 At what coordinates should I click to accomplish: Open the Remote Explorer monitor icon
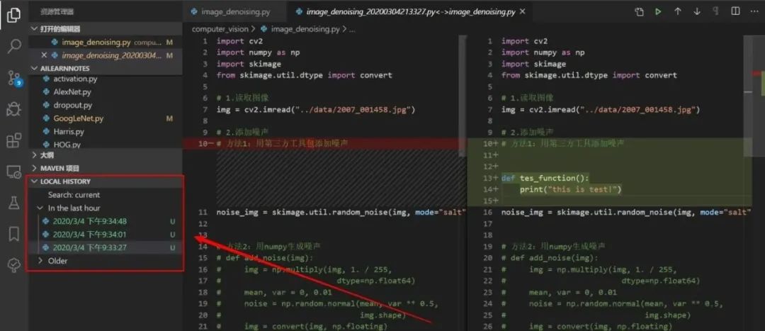tap(14, 172)
